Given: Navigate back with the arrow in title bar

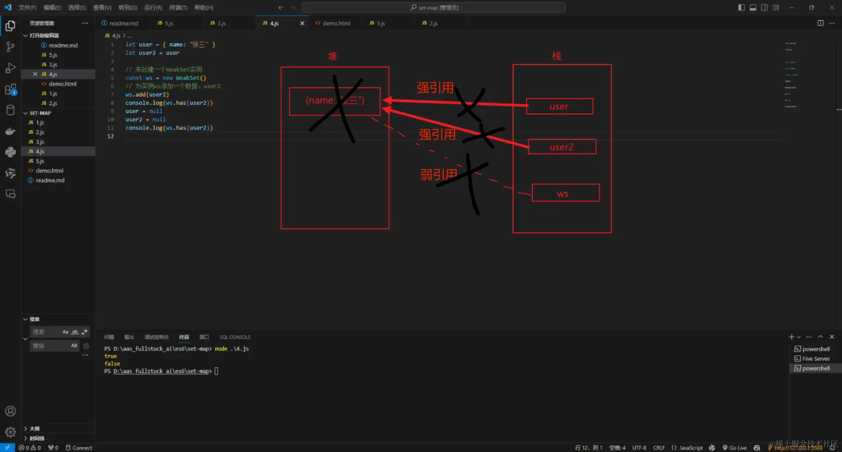Looking at the screenshot, I should [281, 7].
